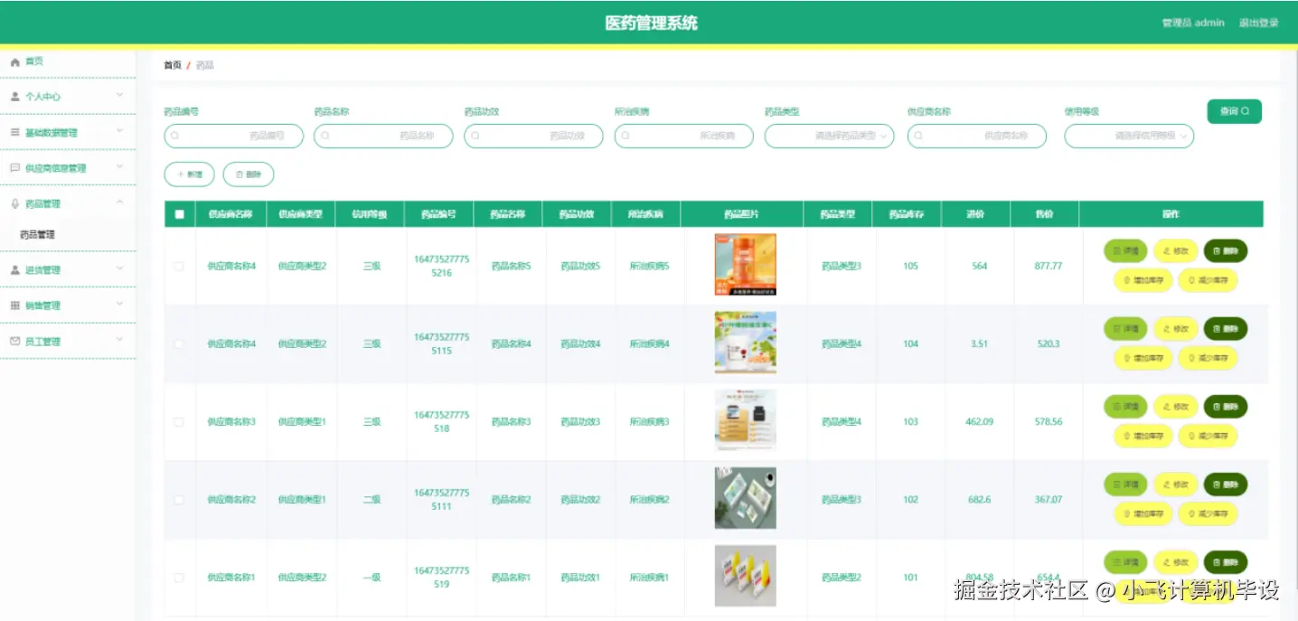The image size is (1298, 621).
Task: Expand the 基础数据管理 sidebar chevron
Action: coord(120,131)
